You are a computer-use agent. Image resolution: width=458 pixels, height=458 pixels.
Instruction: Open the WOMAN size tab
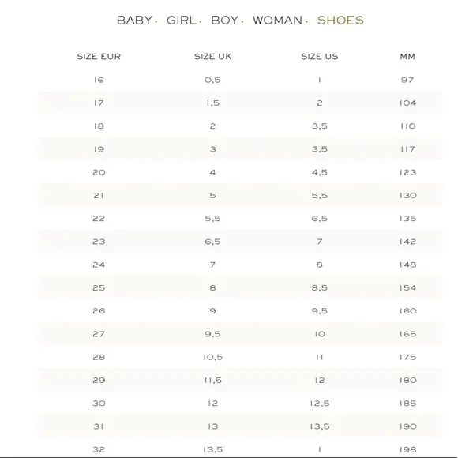point(277,21)
